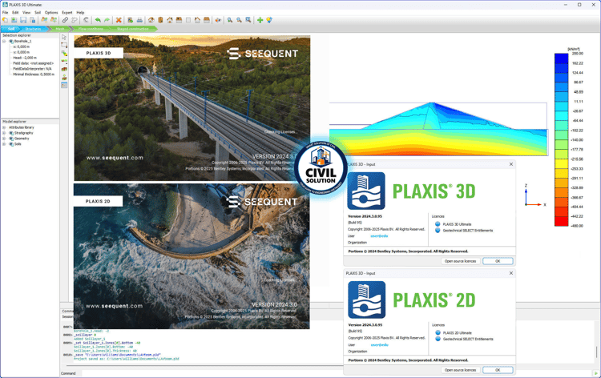Expand the Geometry node
The width and height of the screenshot is (601, 378).
4,139
